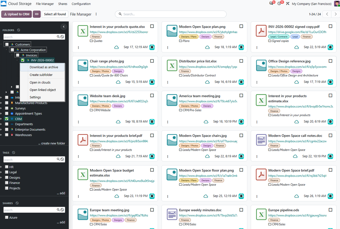Clear Folders selection icon beside FOLDERS header

19,30
